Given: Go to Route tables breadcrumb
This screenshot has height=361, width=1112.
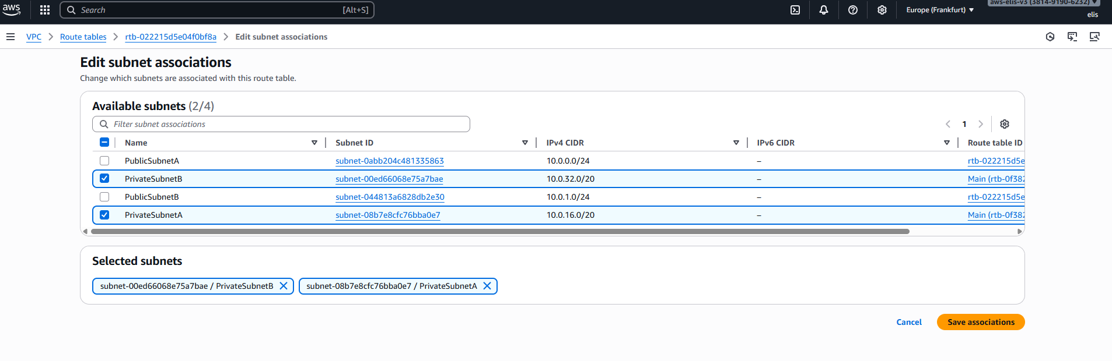Looking at the screenshot, I should point(83,37).
